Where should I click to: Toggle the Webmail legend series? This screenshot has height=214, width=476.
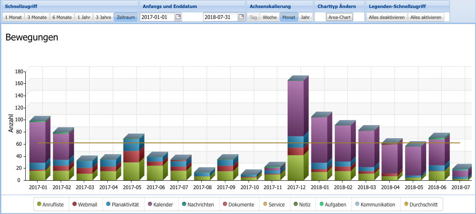point(85,205)
